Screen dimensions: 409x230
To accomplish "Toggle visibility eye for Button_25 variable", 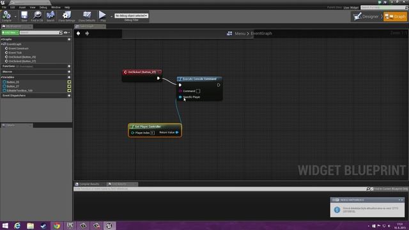I will [69, 82].
